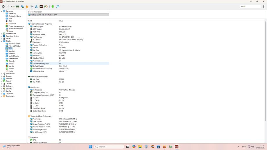Image resolution: width=267 pixels, height=150 pixels.
Task: Click the magnifier search toolbar icon
Action: pos(58,6)
